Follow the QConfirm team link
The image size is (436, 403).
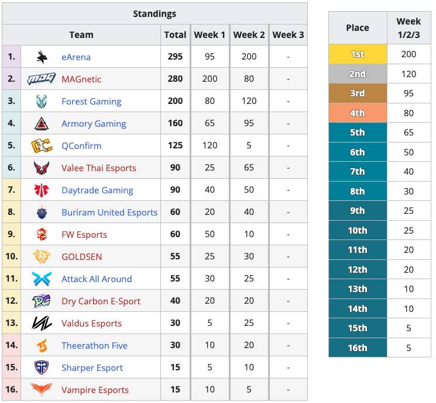coord(81,145)
